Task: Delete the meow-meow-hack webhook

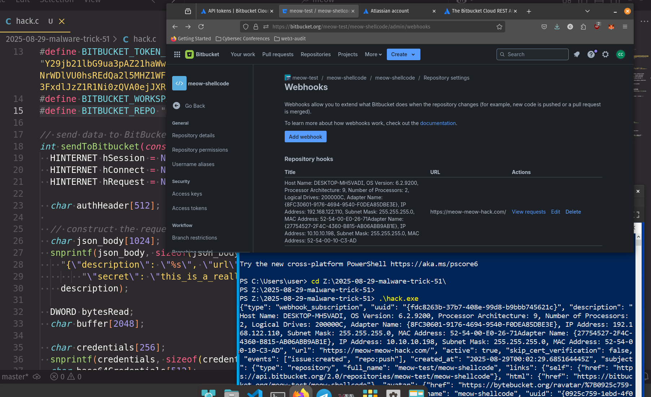Action: pyautogui.click(x=573, y=212)
